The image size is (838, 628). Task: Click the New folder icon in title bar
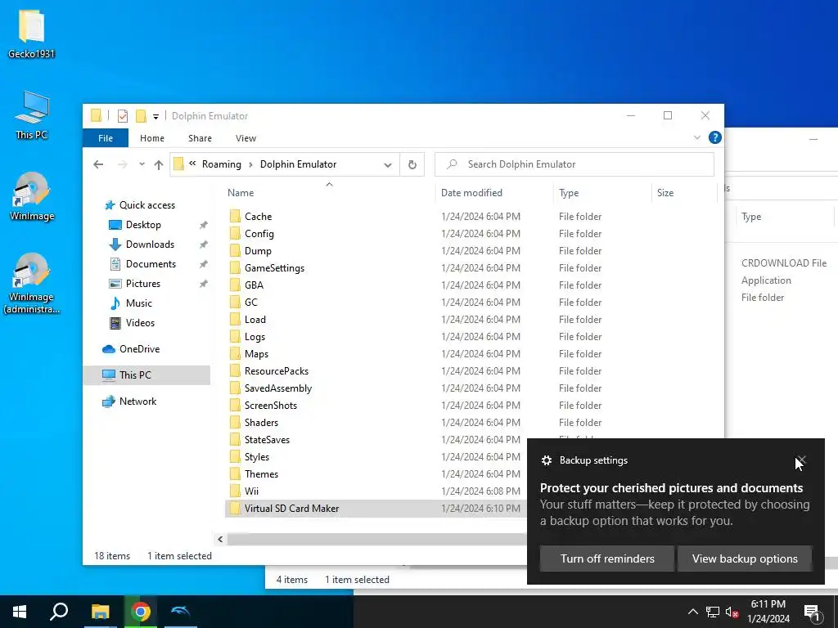click(141, 116)
